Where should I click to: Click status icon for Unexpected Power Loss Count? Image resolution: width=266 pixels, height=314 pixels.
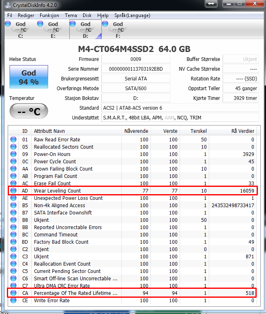(x=13, y=198)
